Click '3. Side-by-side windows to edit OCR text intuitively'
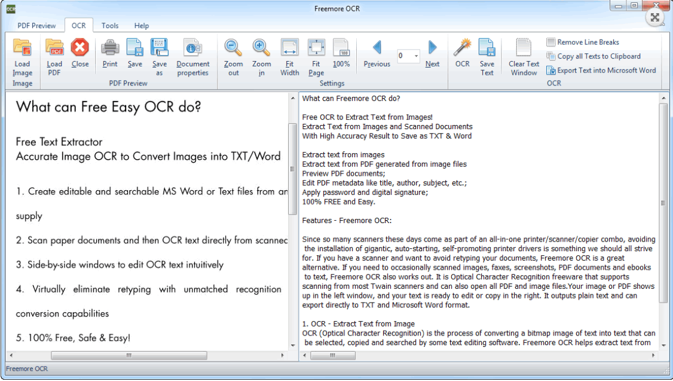Image resolution: width=673 pixels, height=381 pixels. [120, 264]
